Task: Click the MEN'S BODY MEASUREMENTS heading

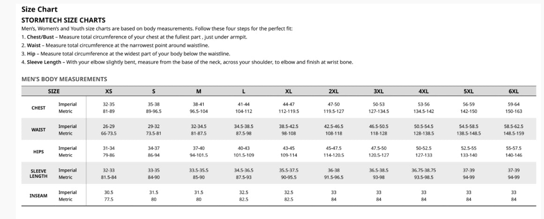Action: [64, 79]
